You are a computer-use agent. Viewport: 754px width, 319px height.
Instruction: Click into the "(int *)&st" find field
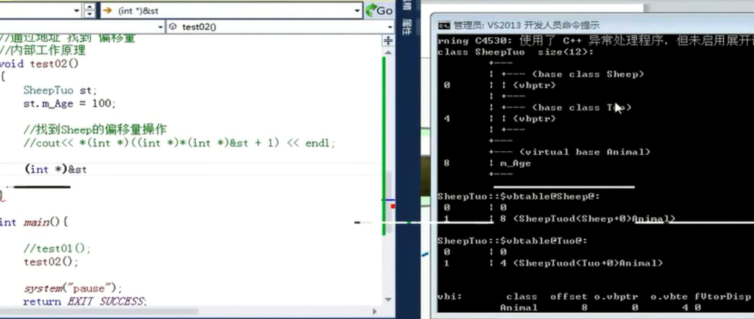(232, 11)
